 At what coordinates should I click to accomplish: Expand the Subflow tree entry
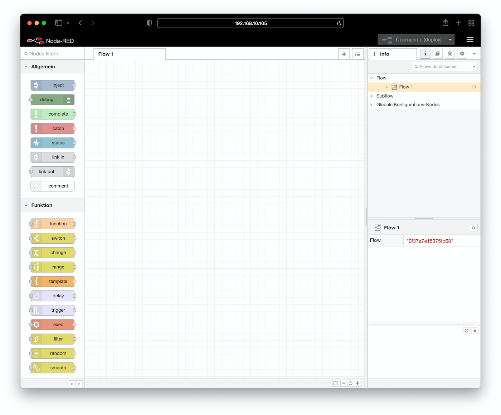pyautogui.click(x=371, y=96)
